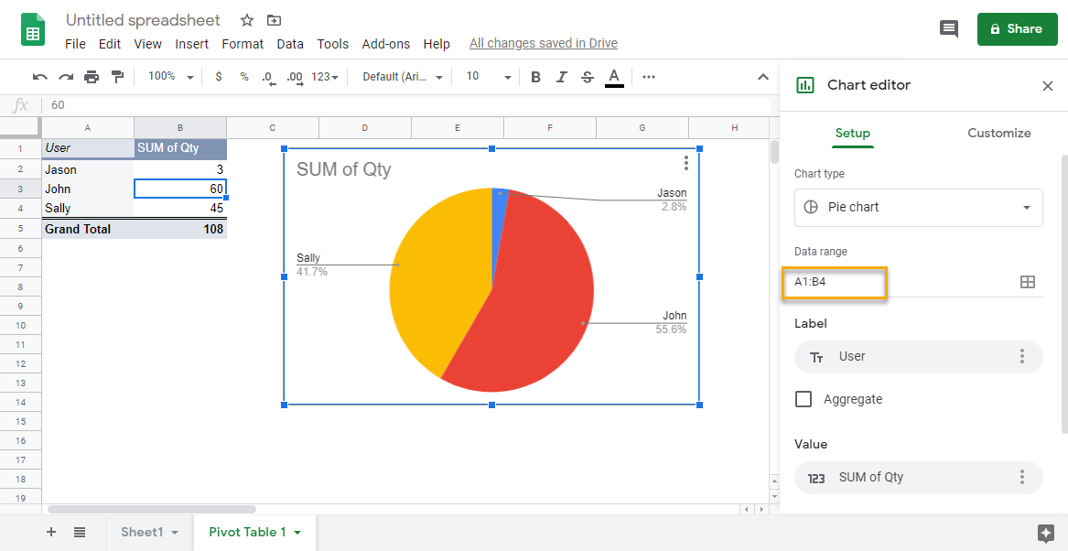Open chart three-dot options menu

click(x=685, y=163)
